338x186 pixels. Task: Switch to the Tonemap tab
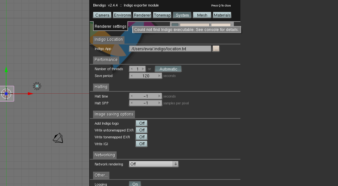tap(162, 15)
